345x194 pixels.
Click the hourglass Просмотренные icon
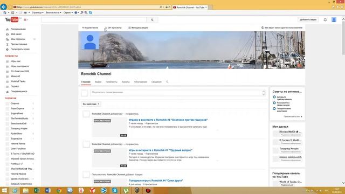click(x=7, y=44)
